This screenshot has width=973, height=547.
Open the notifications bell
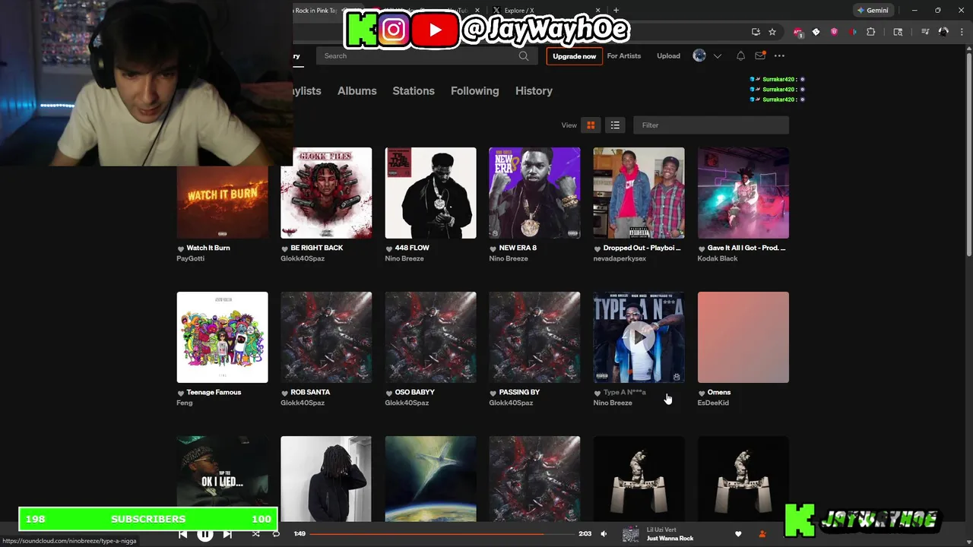coord(740,56)
